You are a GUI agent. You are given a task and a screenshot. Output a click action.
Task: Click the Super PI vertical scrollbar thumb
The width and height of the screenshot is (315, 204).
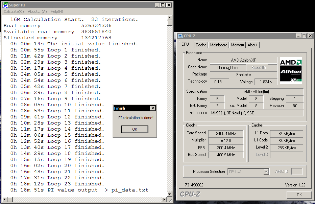click(170, 23)
